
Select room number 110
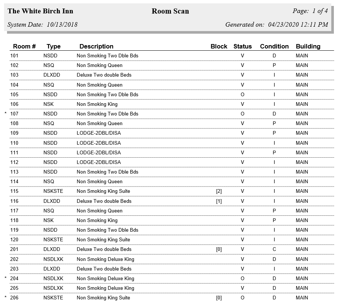coord(14,143)
